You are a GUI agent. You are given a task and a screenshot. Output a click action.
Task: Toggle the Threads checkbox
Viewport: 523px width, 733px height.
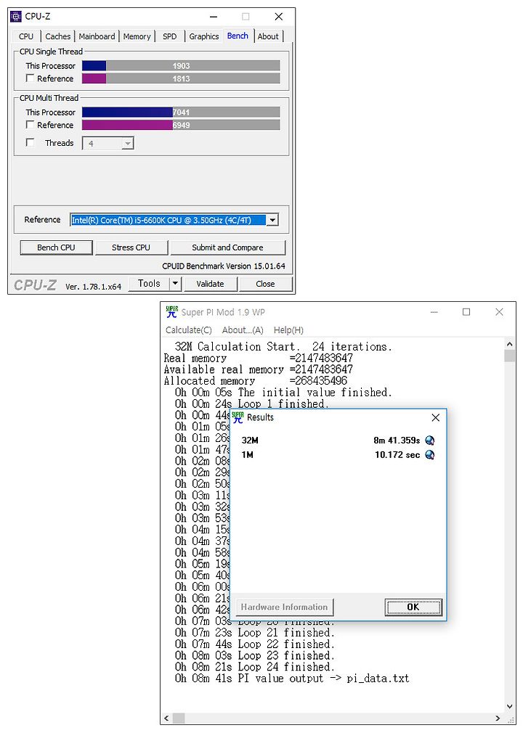click(30, 142)
